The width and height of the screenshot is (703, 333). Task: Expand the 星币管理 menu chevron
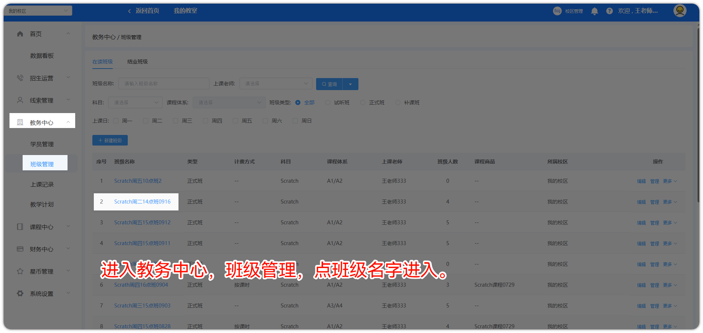point(68,271)
